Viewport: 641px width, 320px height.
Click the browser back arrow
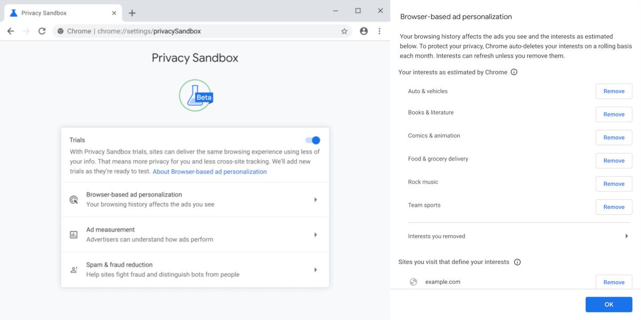pos(11,31)
